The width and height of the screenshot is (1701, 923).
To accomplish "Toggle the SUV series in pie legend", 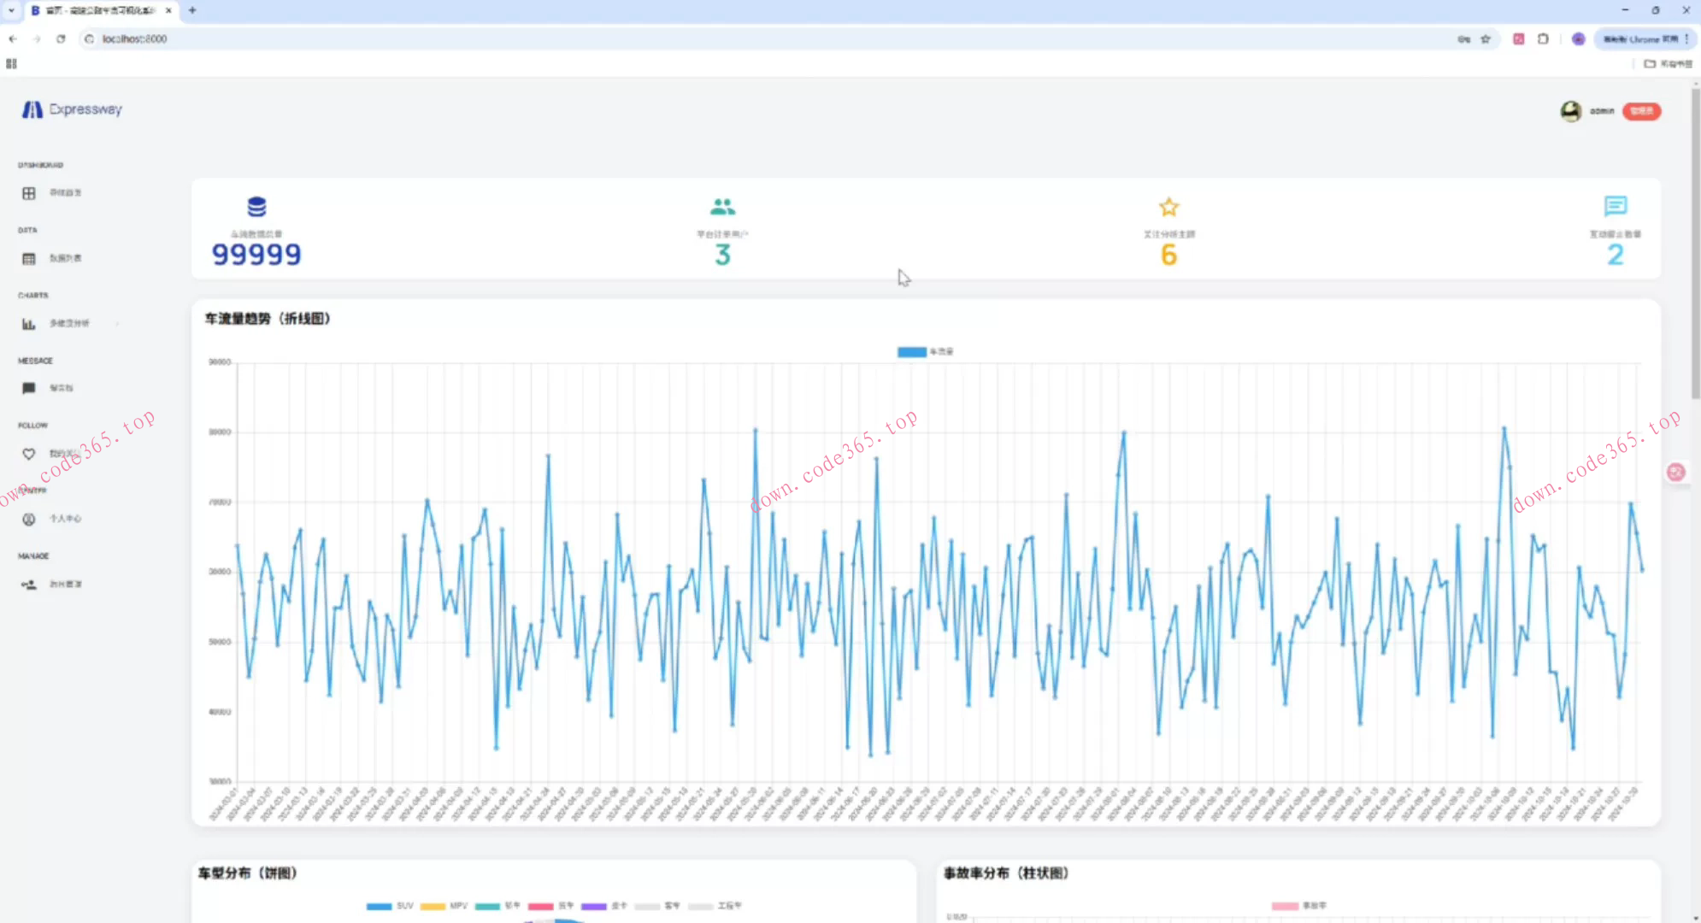I will coord(380,906).
